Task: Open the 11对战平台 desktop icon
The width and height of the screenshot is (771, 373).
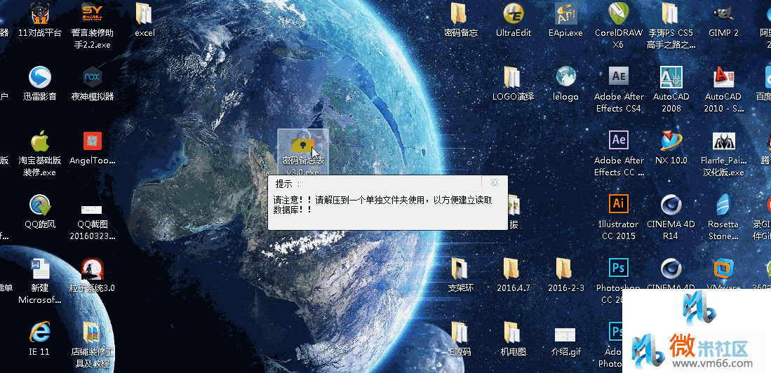Action: (x=40, y=20)
